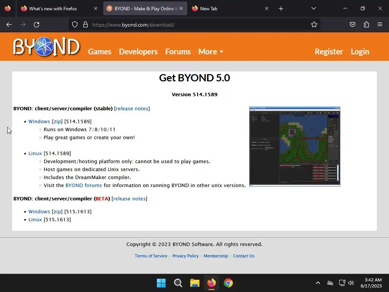Image resolution: width=389 pixels, height=292 pixels.
Task: Open the Developers menu item
Action: click(x=138, y=52)
